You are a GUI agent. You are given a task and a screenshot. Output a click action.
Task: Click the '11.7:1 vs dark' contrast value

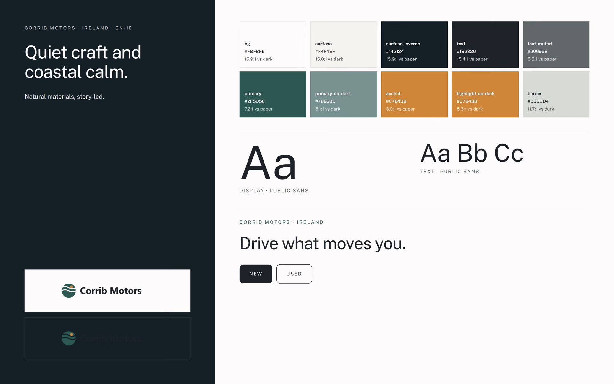click(541, 109)
